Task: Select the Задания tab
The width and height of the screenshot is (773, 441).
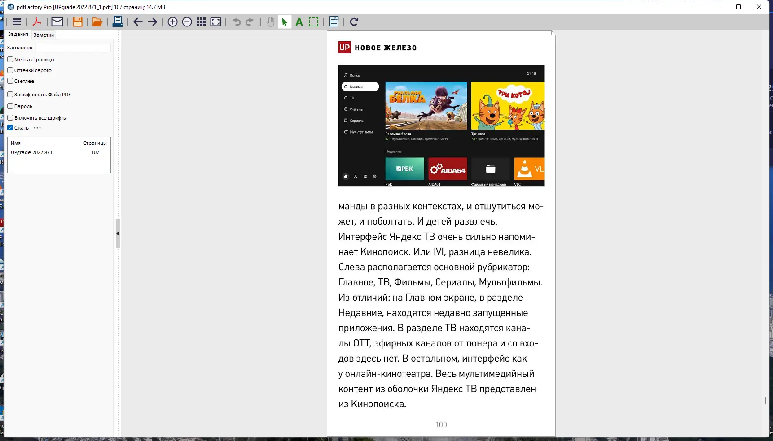Action: tap(18, 34)
